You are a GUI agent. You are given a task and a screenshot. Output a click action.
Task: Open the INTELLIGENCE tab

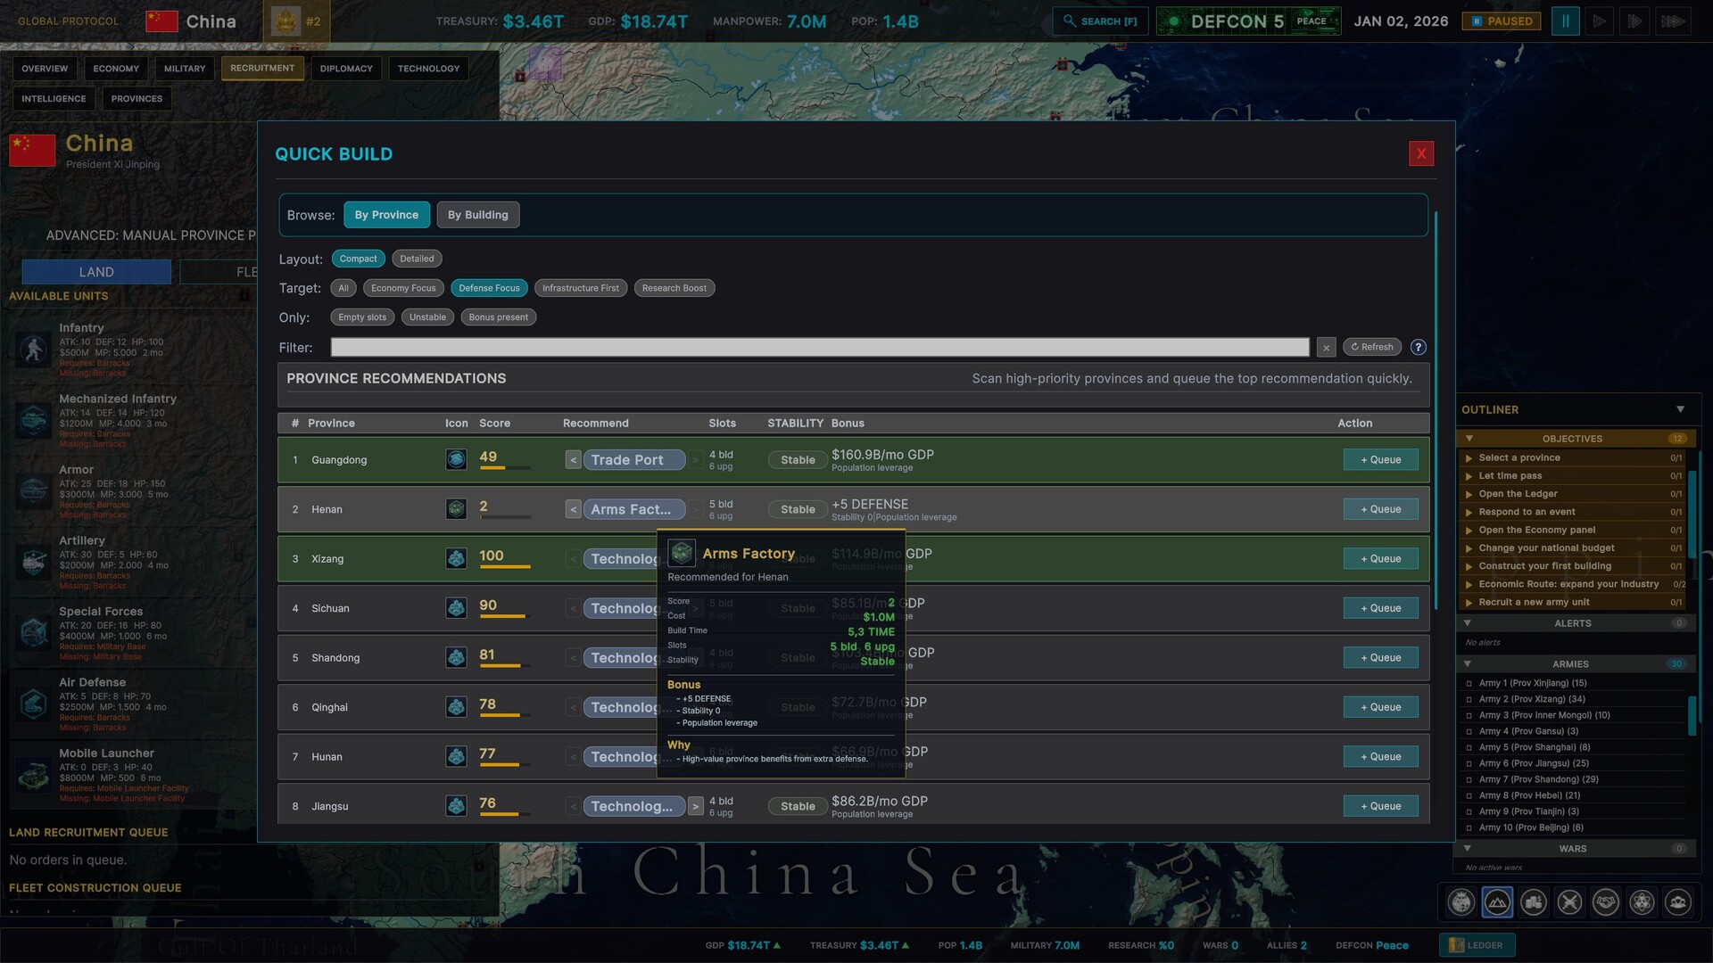54,98
